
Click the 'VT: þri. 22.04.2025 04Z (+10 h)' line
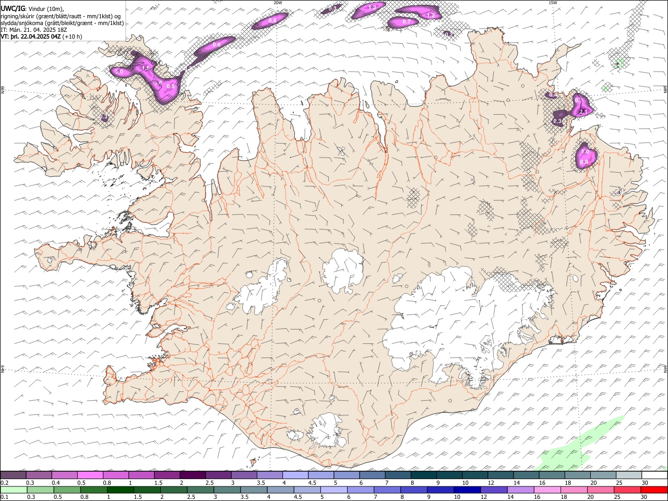click(41, 37)
